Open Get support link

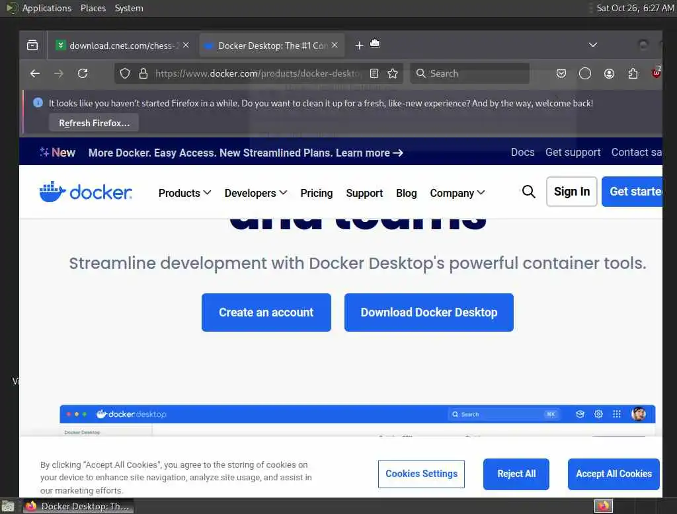(573, 153)
